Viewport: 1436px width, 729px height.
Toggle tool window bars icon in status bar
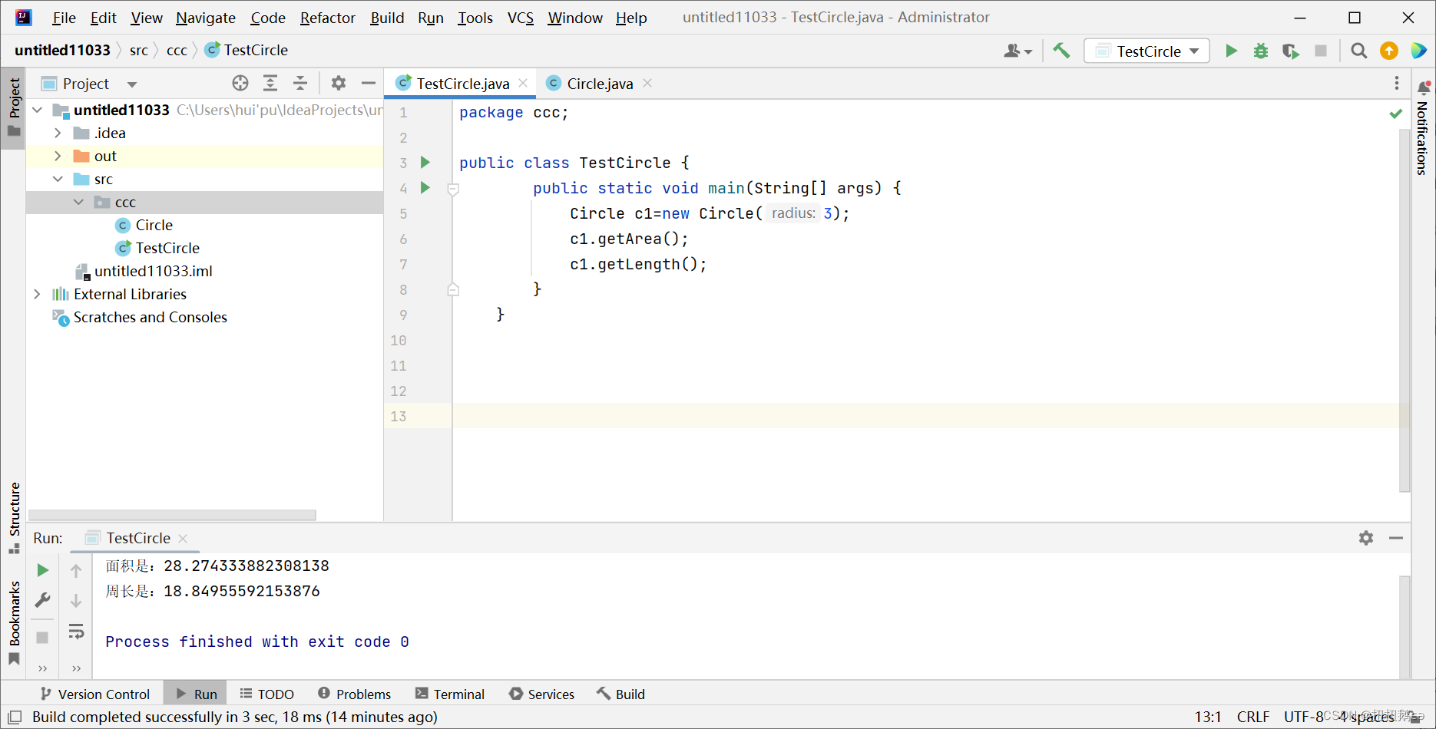click(x=15, y=717)
